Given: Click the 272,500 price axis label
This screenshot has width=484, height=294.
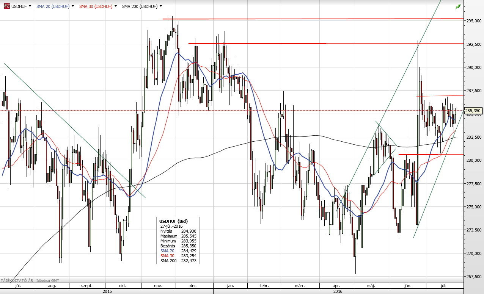Looking at the screenshot, I should click(x=473, y=230).
